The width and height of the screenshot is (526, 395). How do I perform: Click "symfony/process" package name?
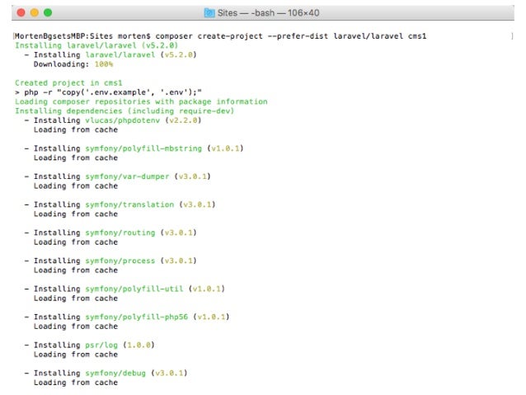coord(120,261)
